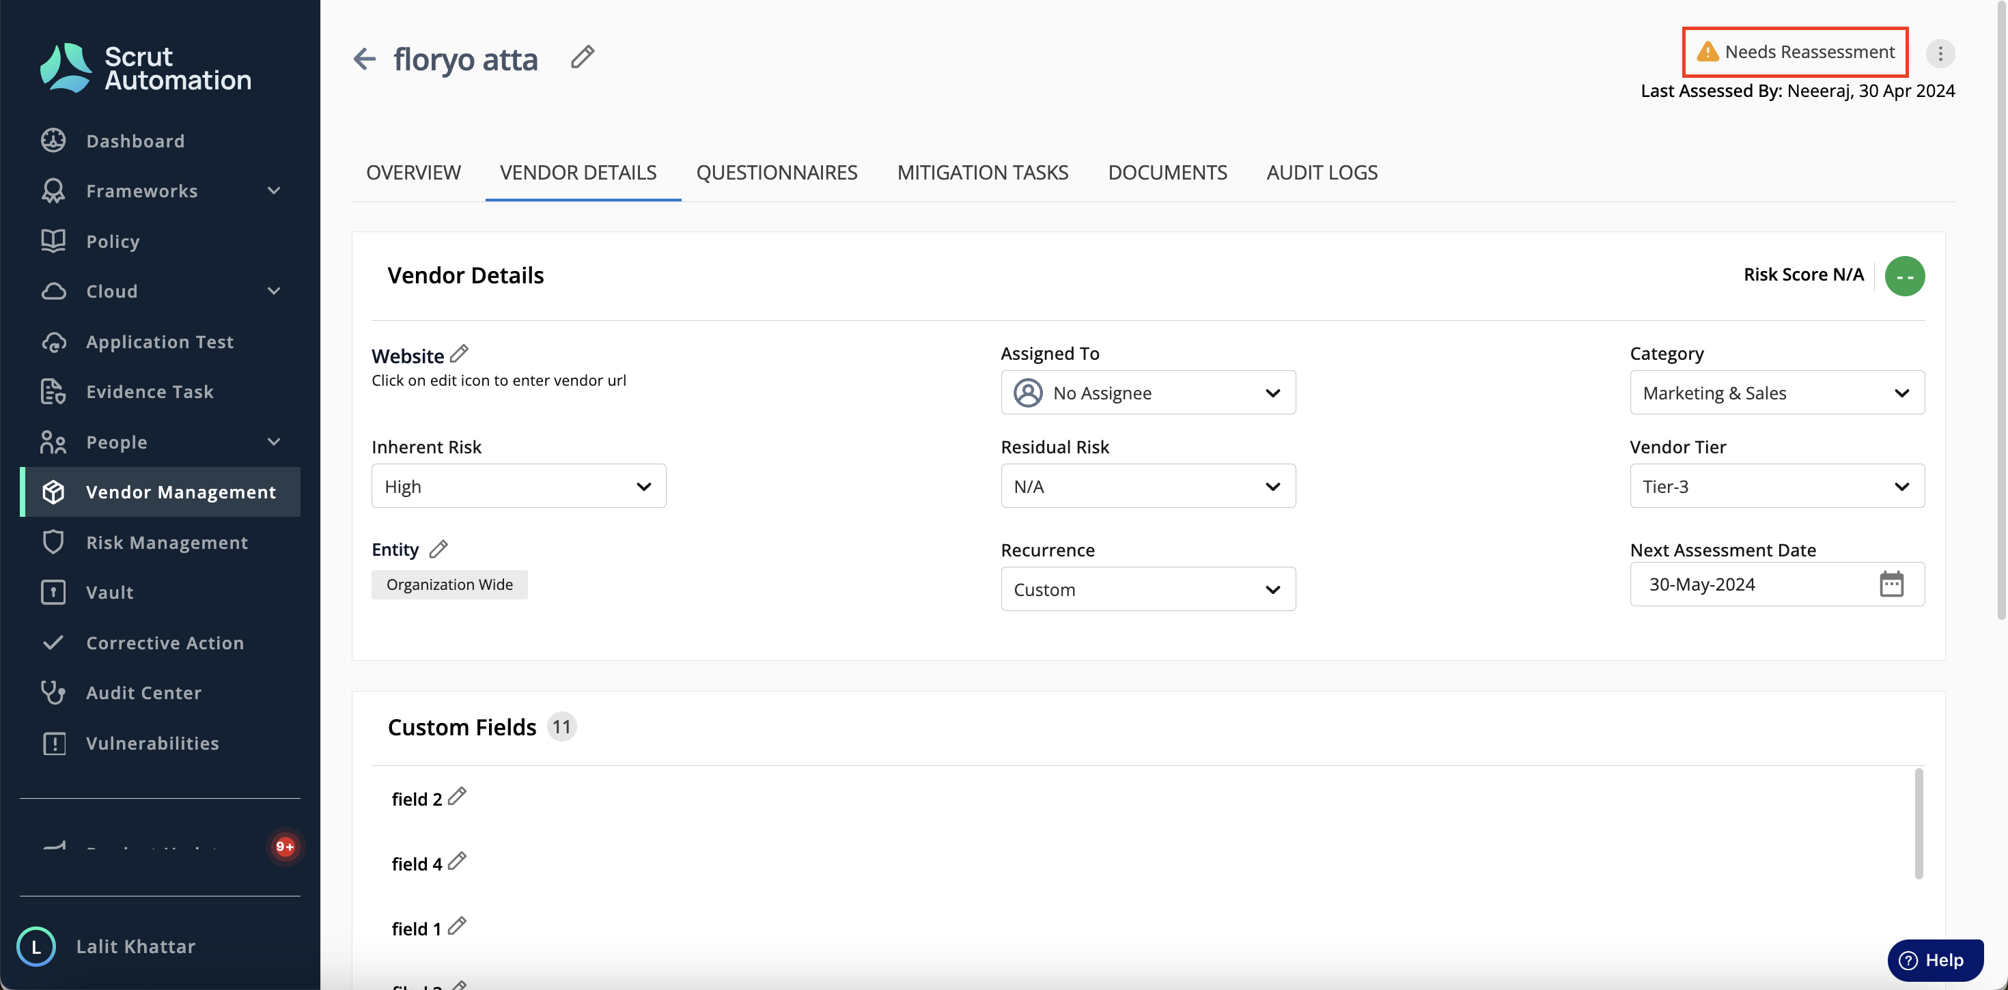
Task: Open the Assigned To dropdown
Action: [x=1147, y=392]
